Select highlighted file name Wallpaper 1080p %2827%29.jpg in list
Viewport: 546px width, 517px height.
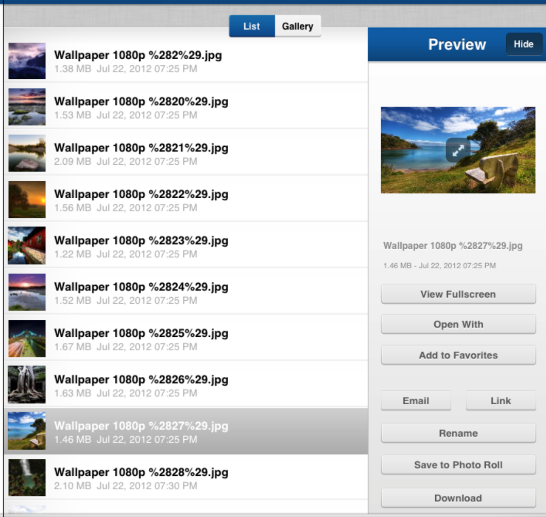141,426
